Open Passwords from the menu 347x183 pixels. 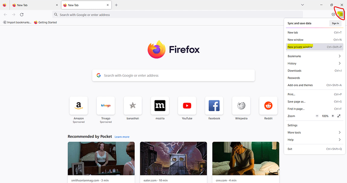[314, 78]
